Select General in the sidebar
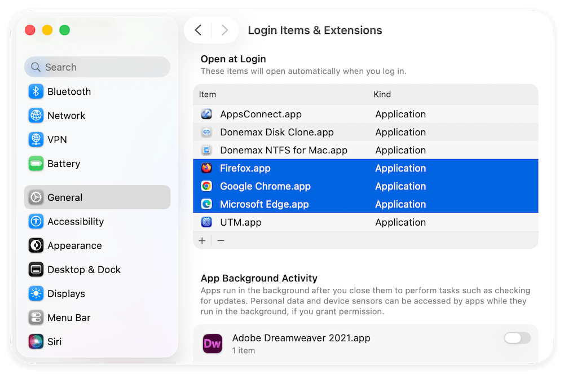This screenshot has width=564, height=374. (97, 197)
